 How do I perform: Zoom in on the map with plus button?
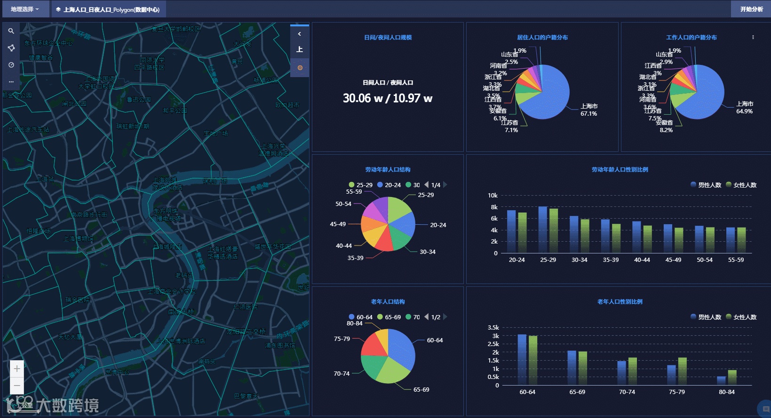(17, 369)
